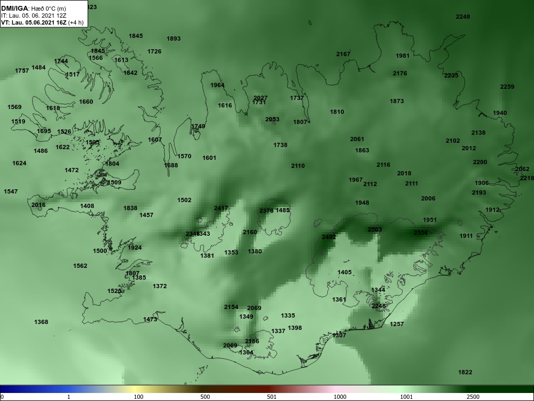Click the map value 2492

(x=328, y=237)
